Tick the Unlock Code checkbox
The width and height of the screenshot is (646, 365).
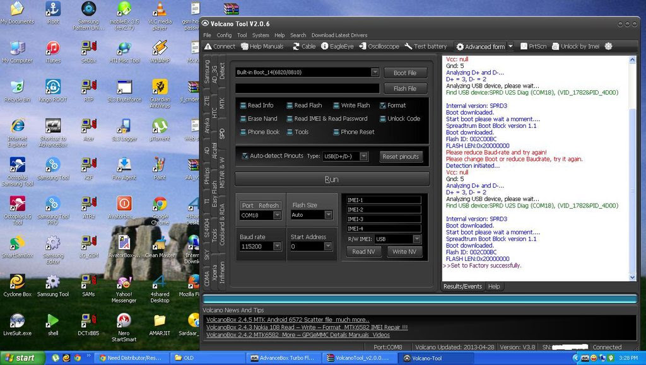(x=383, y=119)
